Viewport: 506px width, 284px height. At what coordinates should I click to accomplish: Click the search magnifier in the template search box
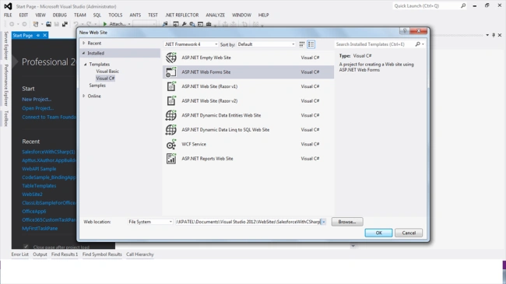point(417,44)
